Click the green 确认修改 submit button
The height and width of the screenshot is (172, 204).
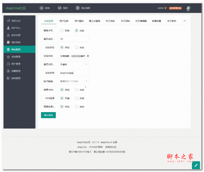48,115
